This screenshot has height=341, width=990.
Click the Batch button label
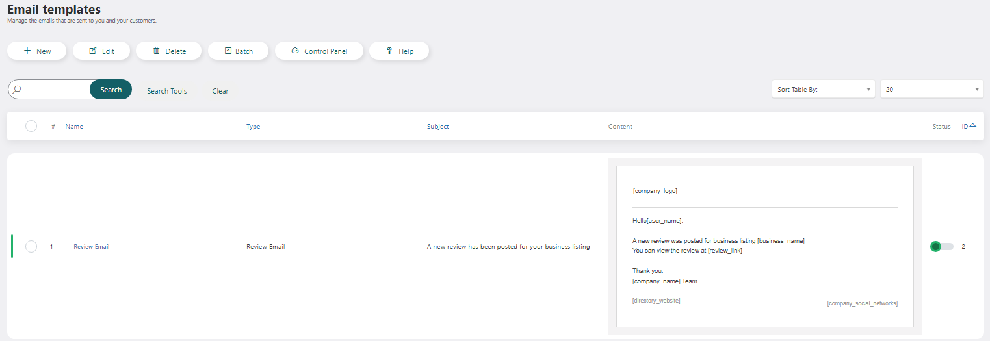[x=244, y=51]
